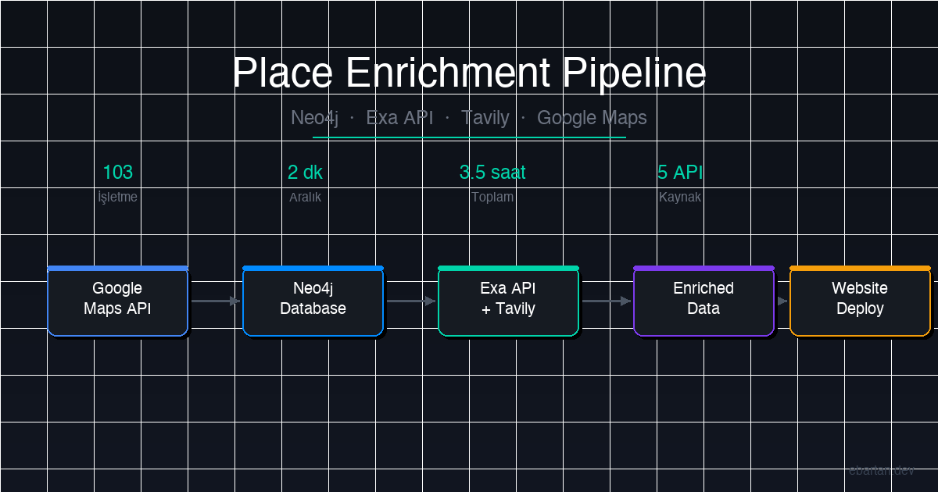
Task: Open the ebartan.dev watermark link
Action: 883,470
